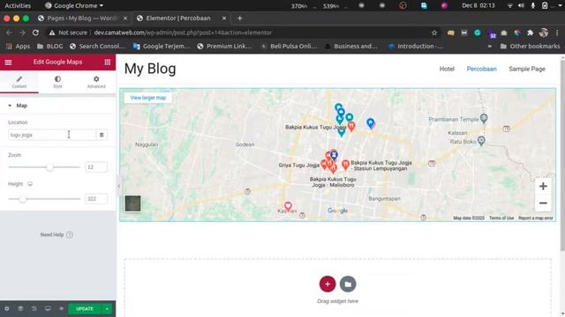565x317 pixels.
Task: Open Chrome three-dot menu
Action: [x=557, y=33]
